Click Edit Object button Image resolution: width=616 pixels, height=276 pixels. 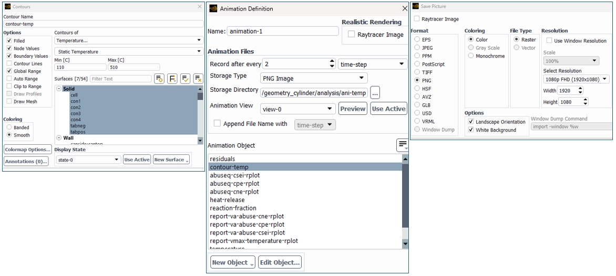(x=280, y=262)
